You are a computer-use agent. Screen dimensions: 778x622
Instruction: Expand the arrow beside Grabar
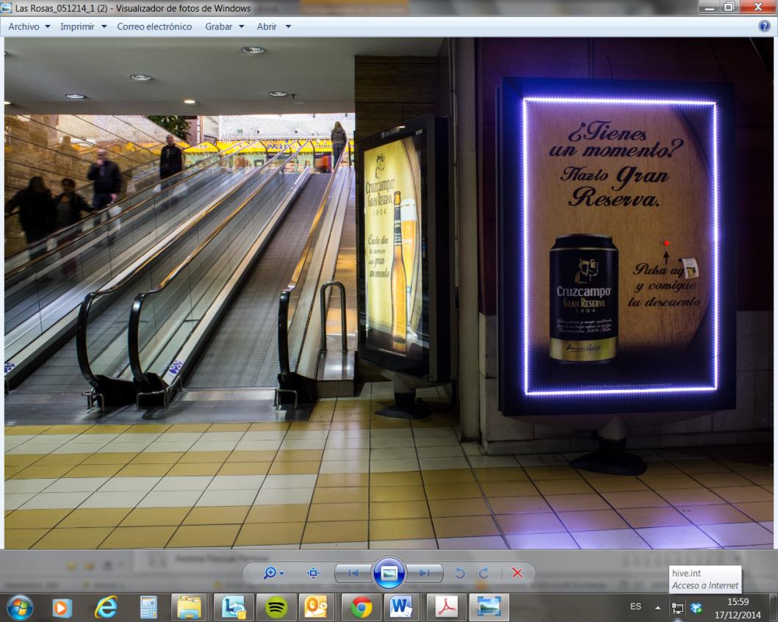coord(242,26)
